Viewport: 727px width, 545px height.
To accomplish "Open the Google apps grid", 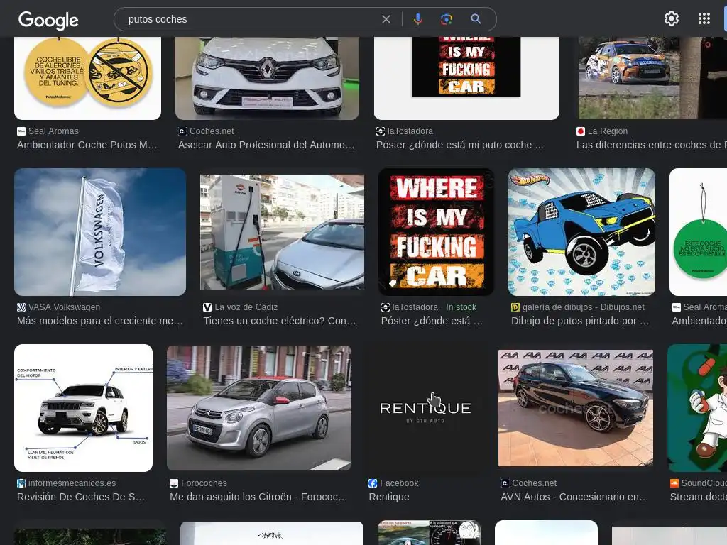I will 704,18.
